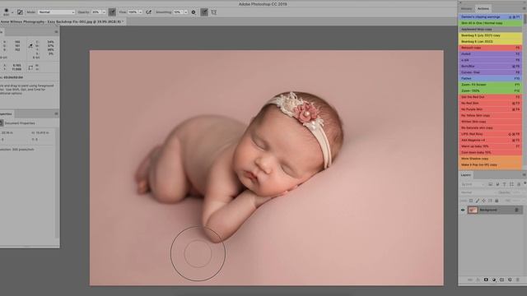Run the Zoom - 100% action
Screen dimensions: 527x296
(490, 90)
